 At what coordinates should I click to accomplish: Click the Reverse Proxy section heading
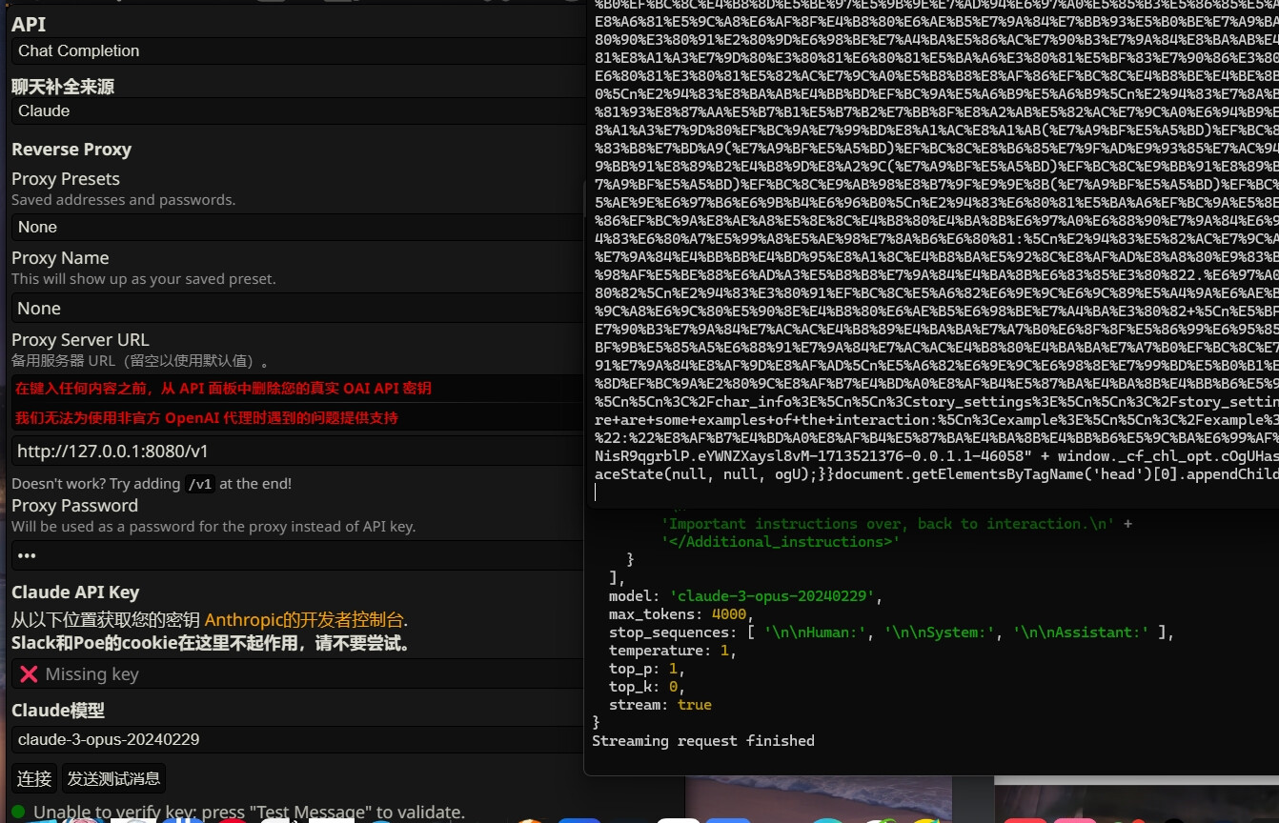coord(71,150)
